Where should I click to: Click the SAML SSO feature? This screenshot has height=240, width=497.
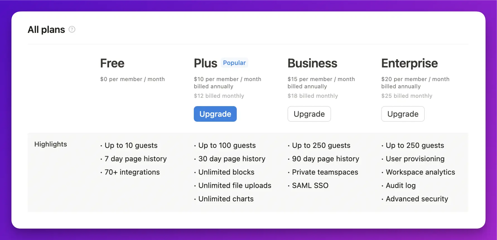(x=310, y=185)
